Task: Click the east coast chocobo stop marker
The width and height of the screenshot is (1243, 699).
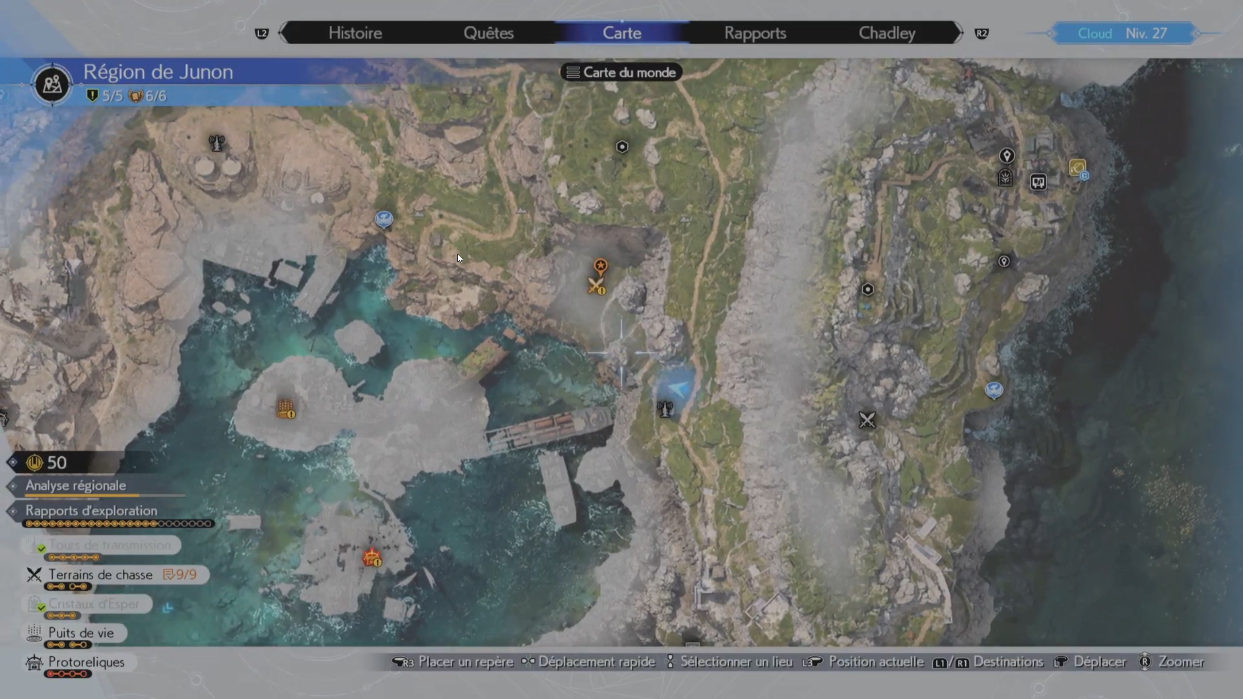Action: [x=994, y=390]
